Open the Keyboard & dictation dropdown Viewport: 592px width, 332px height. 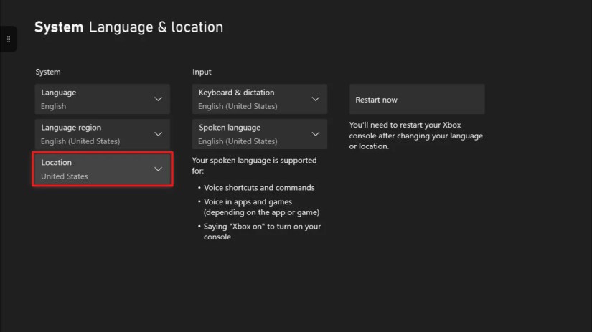click(259, 99)
